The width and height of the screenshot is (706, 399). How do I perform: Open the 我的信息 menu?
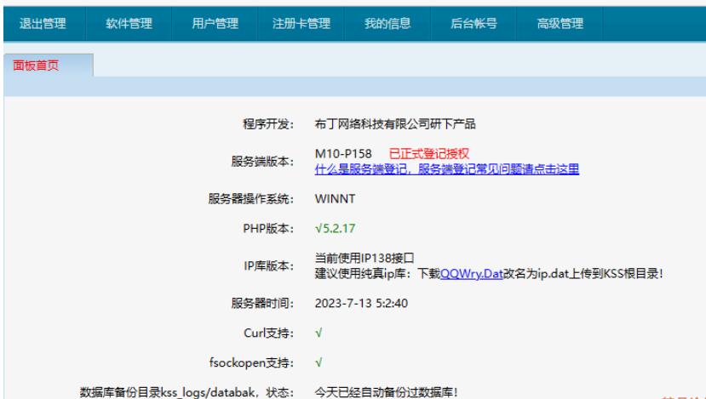click(x=387, y=23)
